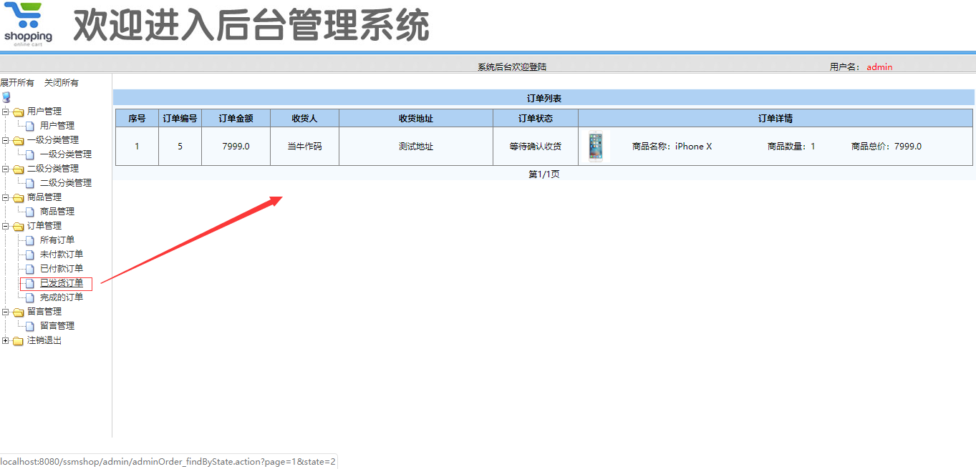Collapse the 商品管理 tree node
The width and height of the screenshot is (976, 469).
pyautogui.click(x=6, y=197)
